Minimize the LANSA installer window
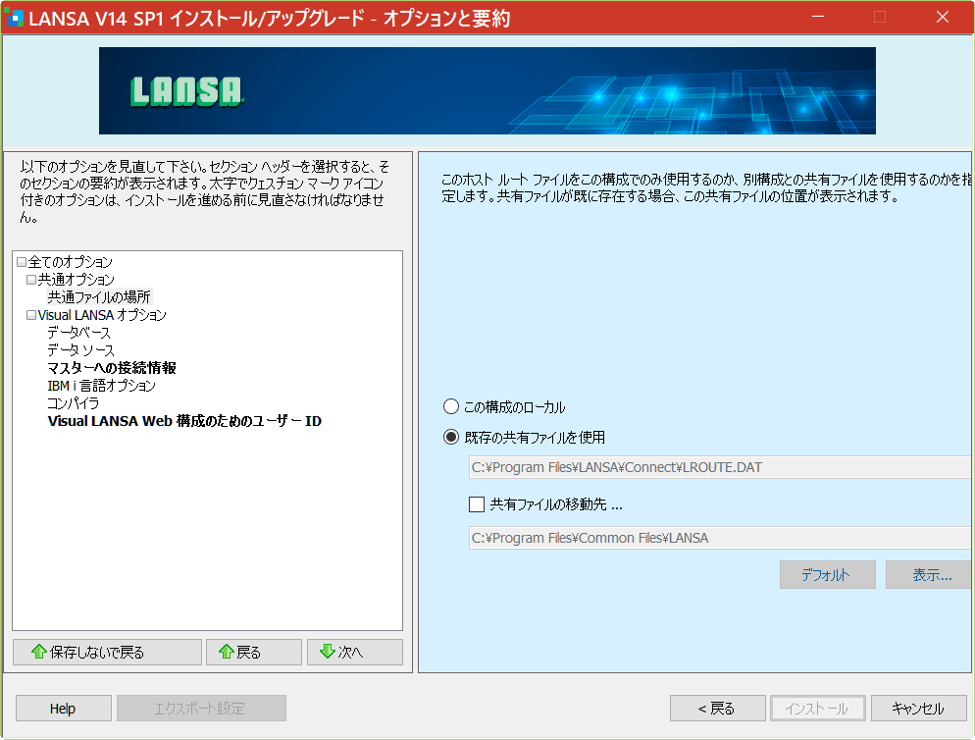Image resolution: width=975 pixels, height=740 pixels. [818, 17]
